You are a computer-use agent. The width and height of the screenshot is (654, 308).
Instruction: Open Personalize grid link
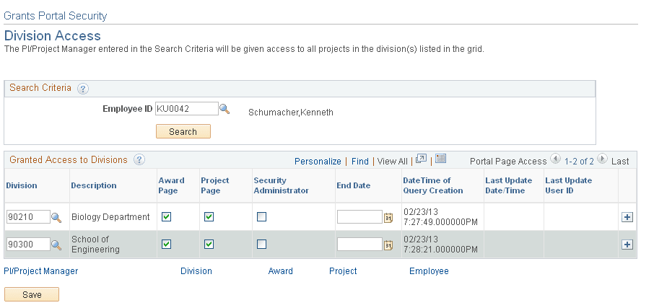[x=318, y=162]
